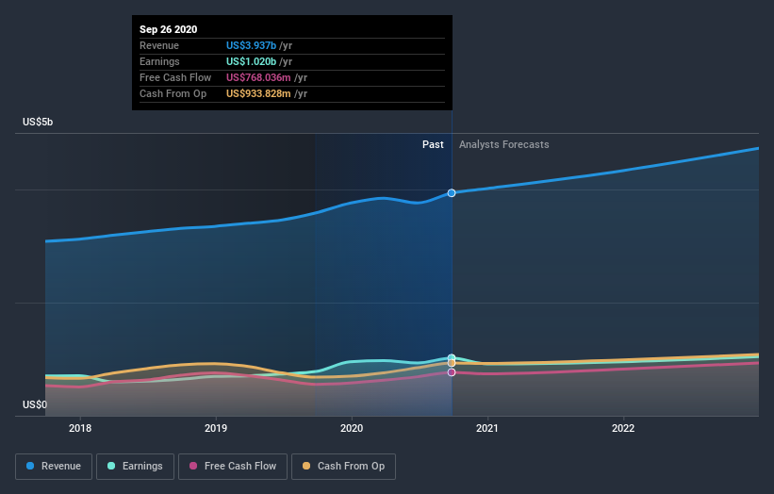The image size is (774, 494).
Task: Click the Earnings row label in tooltip
Action: tap(159, 61)
